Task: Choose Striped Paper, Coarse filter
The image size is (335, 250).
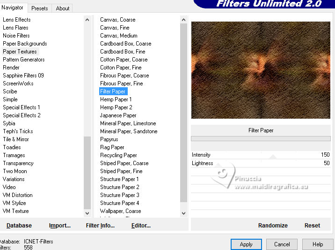Action: [124, 163]
